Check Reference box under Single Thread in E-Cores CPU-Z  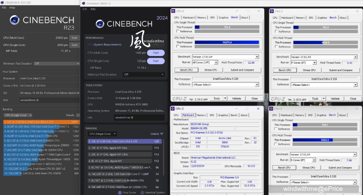coord(276,129)
